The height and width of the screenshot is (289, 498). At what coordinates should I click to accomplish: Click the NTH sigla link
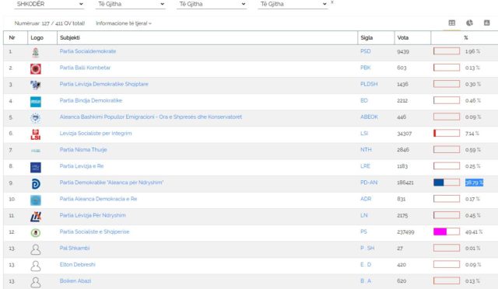point(366,150)
